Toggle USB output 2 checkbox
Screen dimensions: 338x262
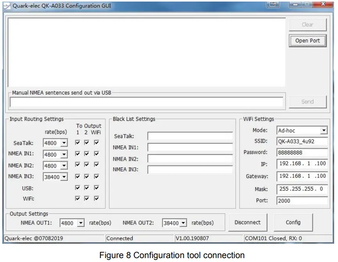87,188
